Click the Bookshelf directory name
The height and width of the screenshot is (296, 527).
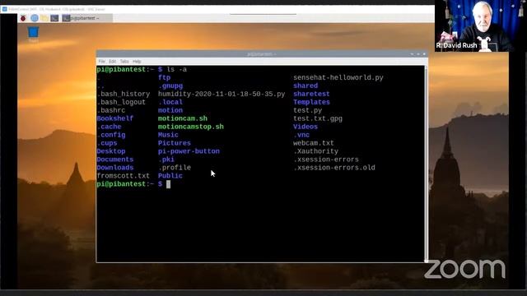click(115, 118)
